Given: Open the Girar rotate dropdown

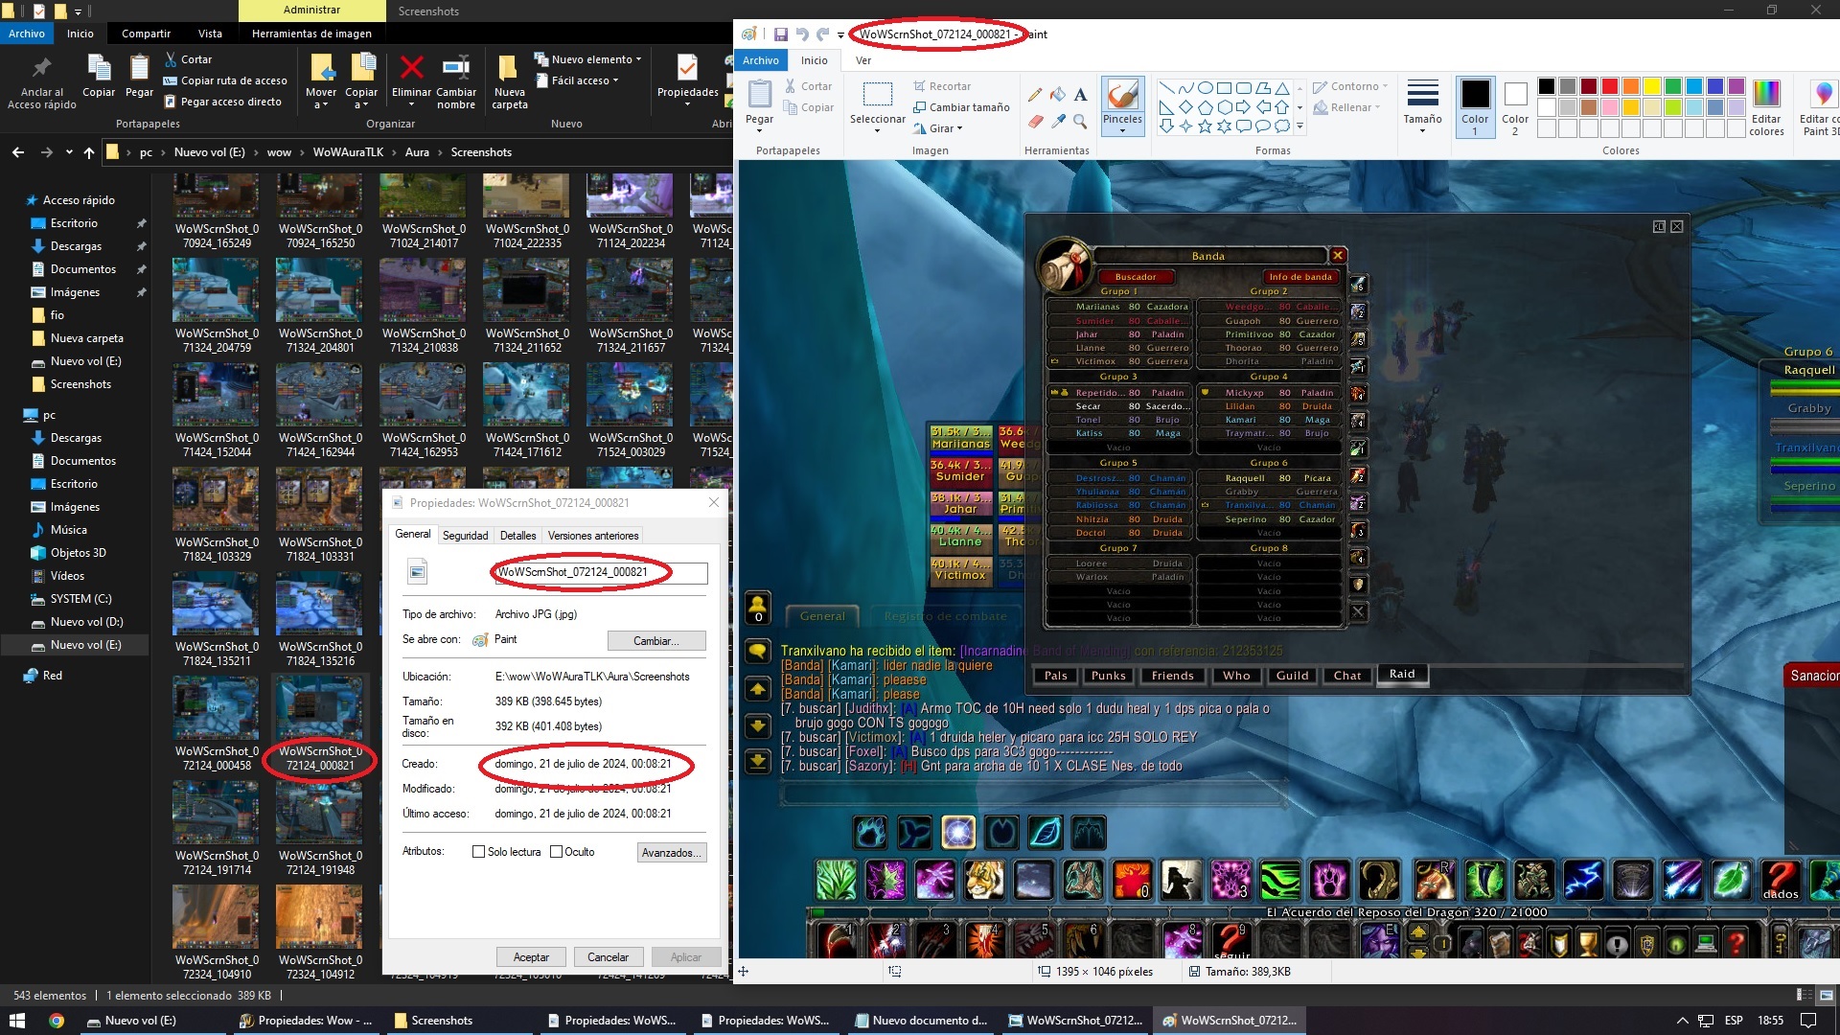Looking at the screenshot, I should [944, 128].
